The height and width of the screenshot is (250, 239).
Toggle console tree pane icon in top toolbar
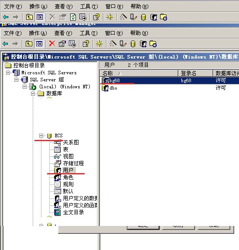[40, 17]
